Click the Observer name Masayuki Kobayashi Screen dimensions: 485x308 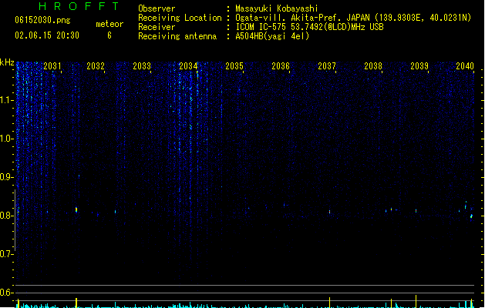point(277,8)
